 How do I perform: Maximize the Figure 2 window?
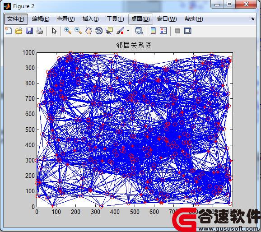pos(229,5)
